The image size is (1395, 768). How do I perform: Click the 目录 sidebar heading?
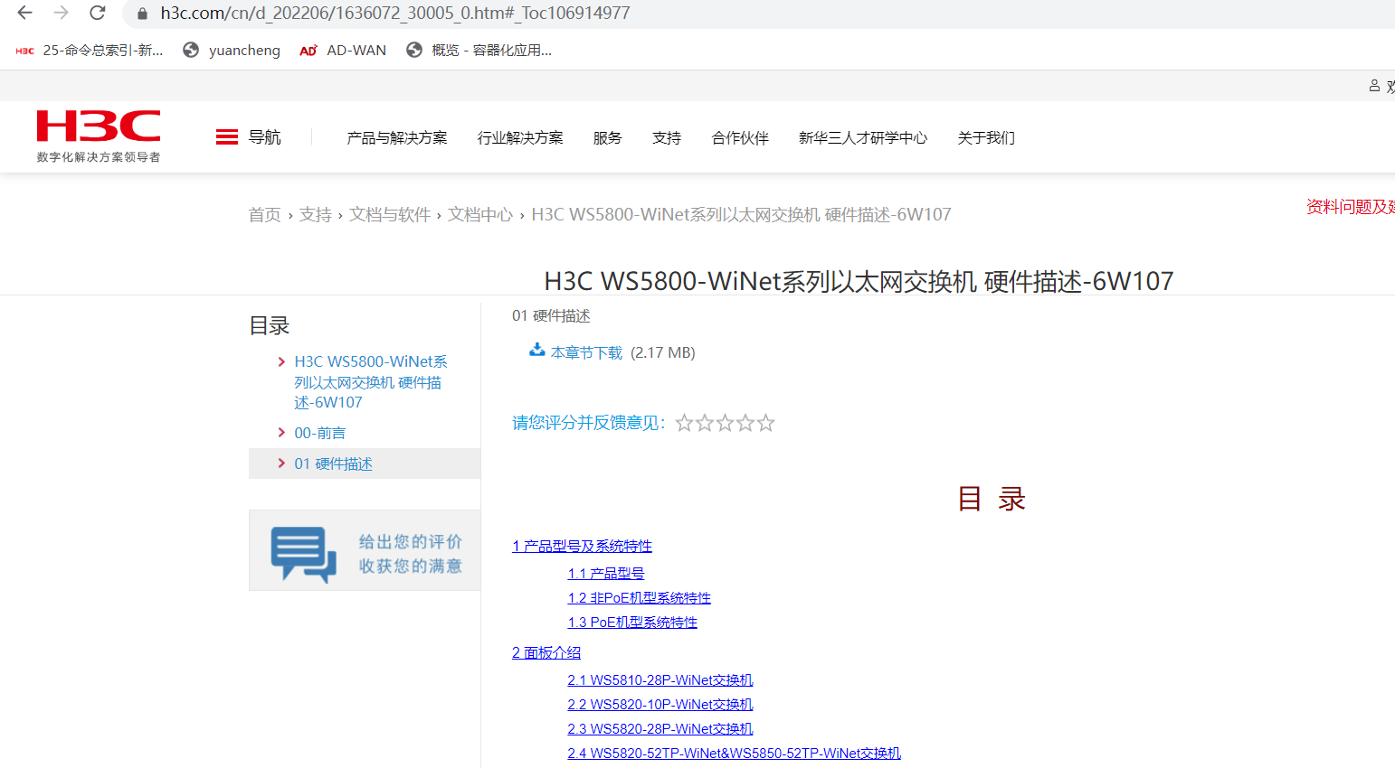coord(270,326)
